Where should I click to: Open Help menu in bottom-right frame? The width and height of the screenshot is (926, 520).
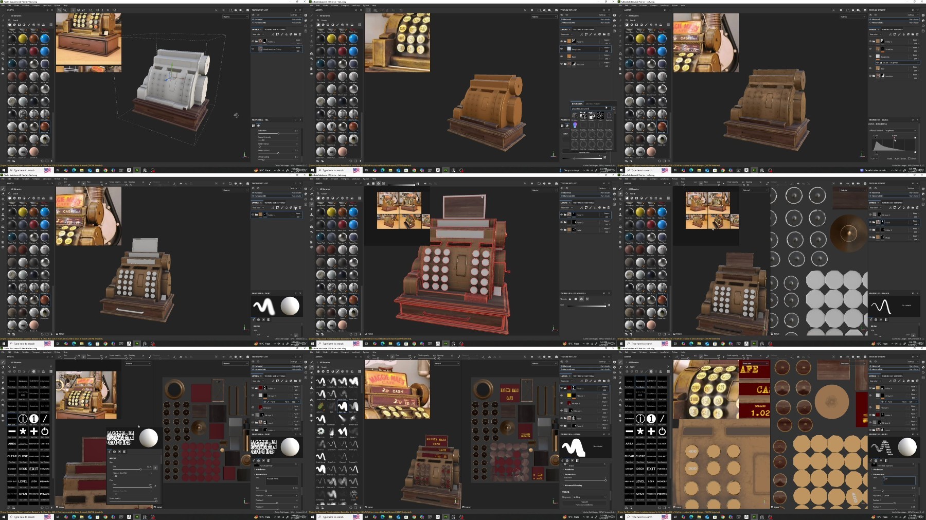(x=683, y=352)
